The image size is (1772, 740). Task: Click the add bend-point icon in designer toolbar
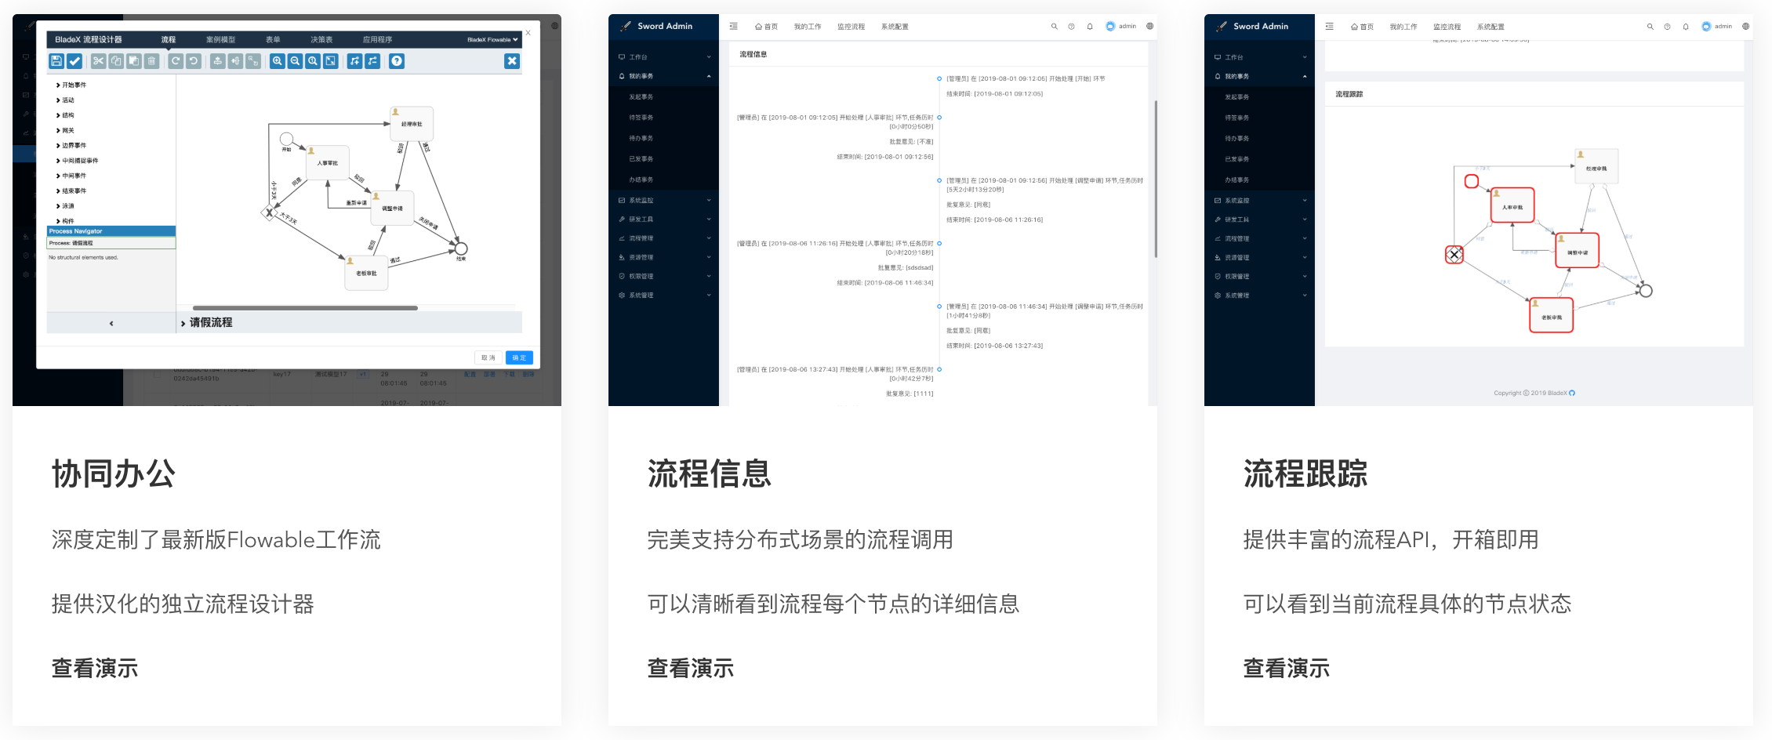click(x=355, y=61)
